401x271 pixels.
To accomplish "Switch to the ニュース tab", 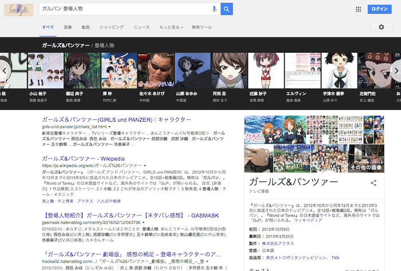I will pos(141,27).
